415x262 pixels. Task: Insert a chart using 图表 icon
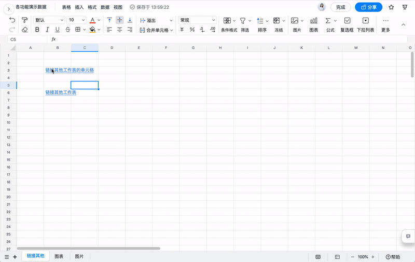tap(313, 24)
